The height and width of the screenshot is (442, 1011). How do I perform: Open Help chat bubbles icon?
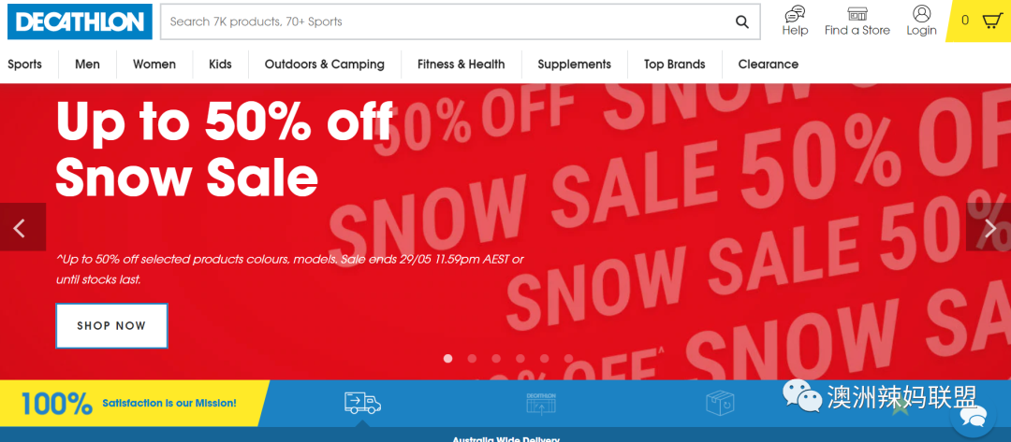click(x=795, y=13)
